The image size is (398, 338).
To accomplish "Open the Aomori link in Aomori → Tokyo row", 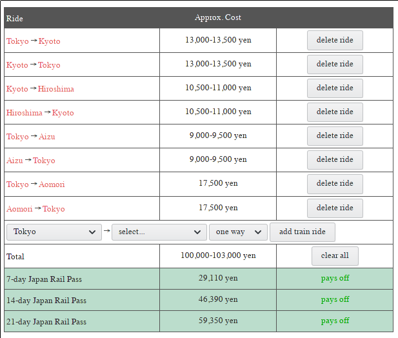I will (x=19, y=209).
